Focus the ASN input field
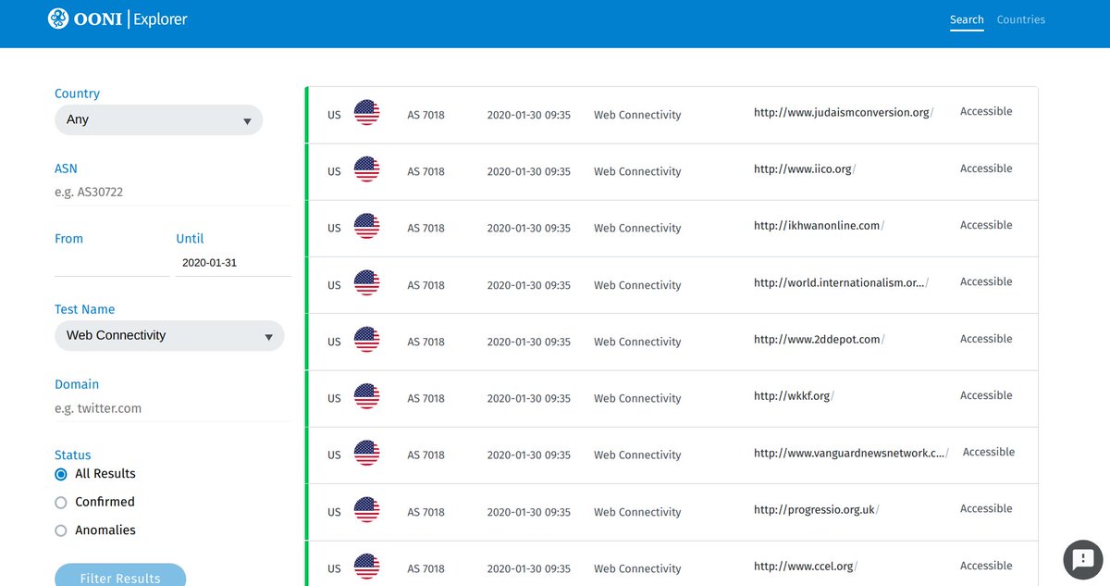This screenshot has height=586, width=1110. pyautogui.click(x=173, y=193)
